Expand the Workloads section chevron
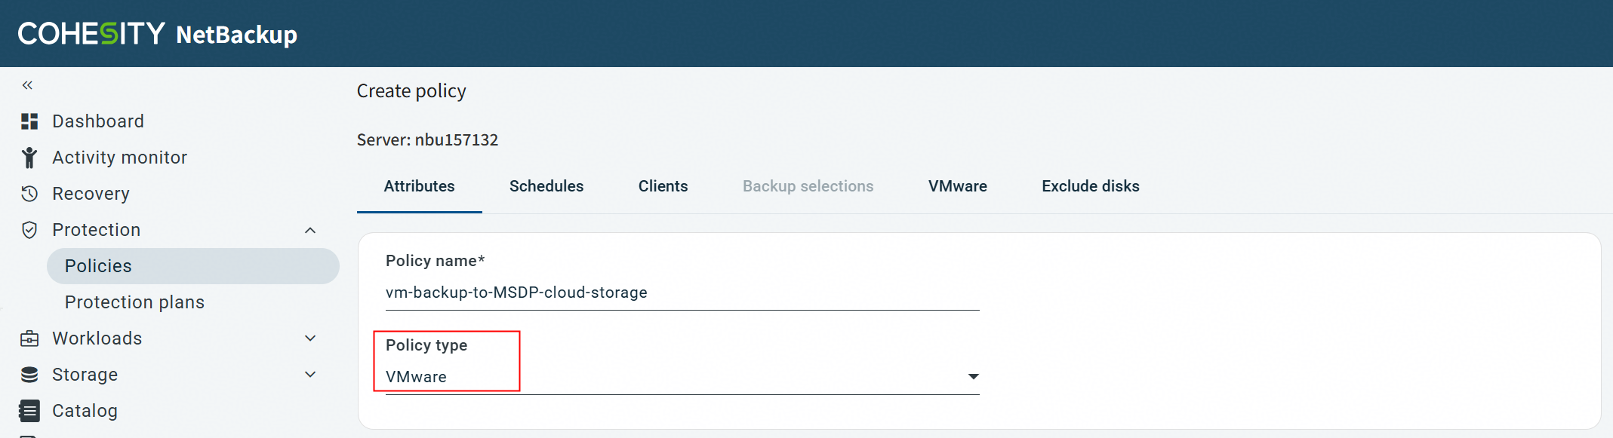The height and width of the screenshot is (438, 1613). click(310, 338)
